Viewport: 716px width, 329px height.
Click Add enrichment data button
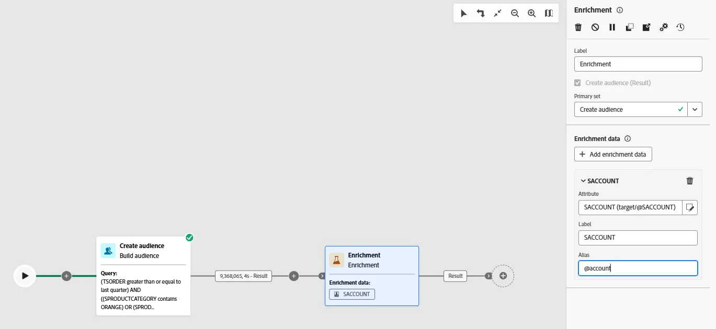click(613, 155)
